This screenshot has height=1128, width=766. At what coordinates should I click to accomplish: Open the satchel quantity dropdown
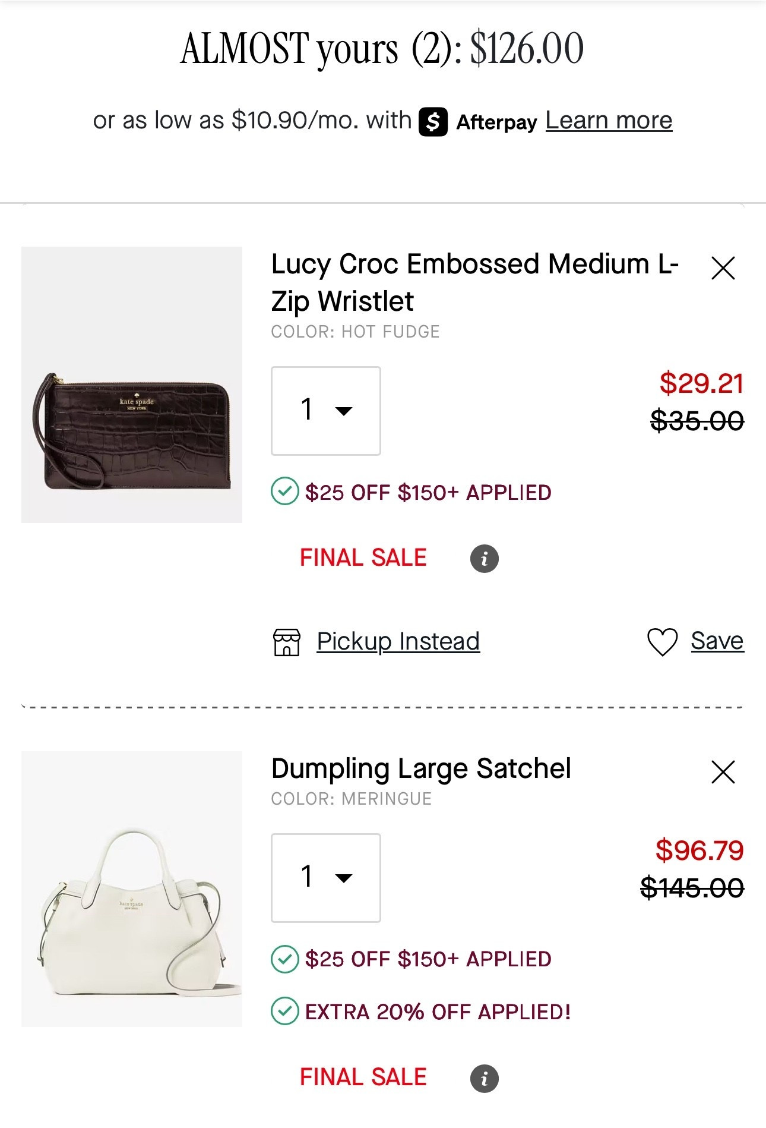[x=325, y=876]
